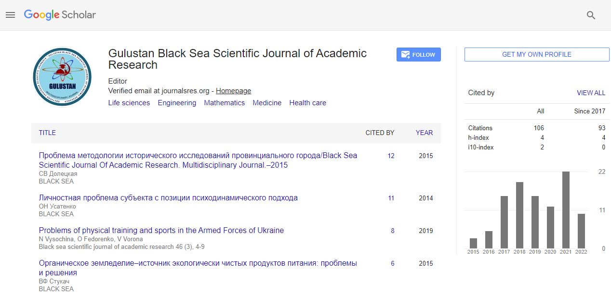Viewport: 611px width, 295px height.
Task: Open citation count 12 for first article
Action: click(391, 156)
